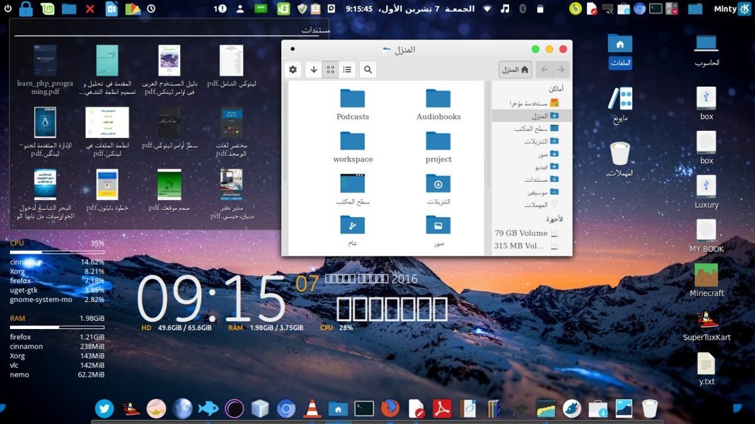Click the home path button in the file manager
Screen dimensions: 755x424
[x=515, y=70]
